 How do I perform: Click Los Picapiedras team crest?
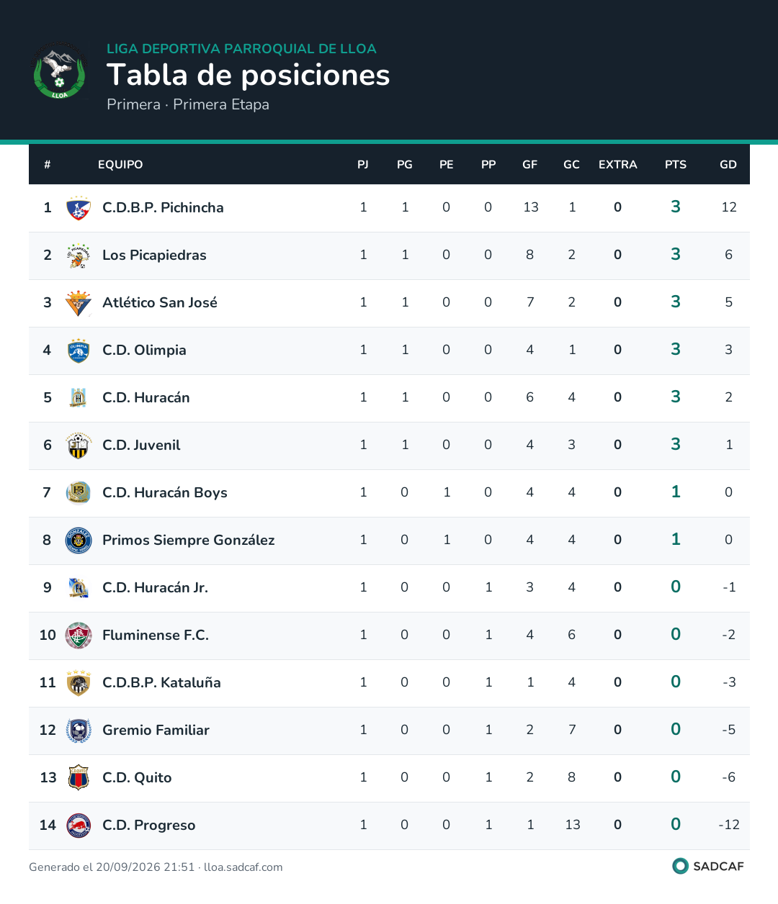point(79,256)
